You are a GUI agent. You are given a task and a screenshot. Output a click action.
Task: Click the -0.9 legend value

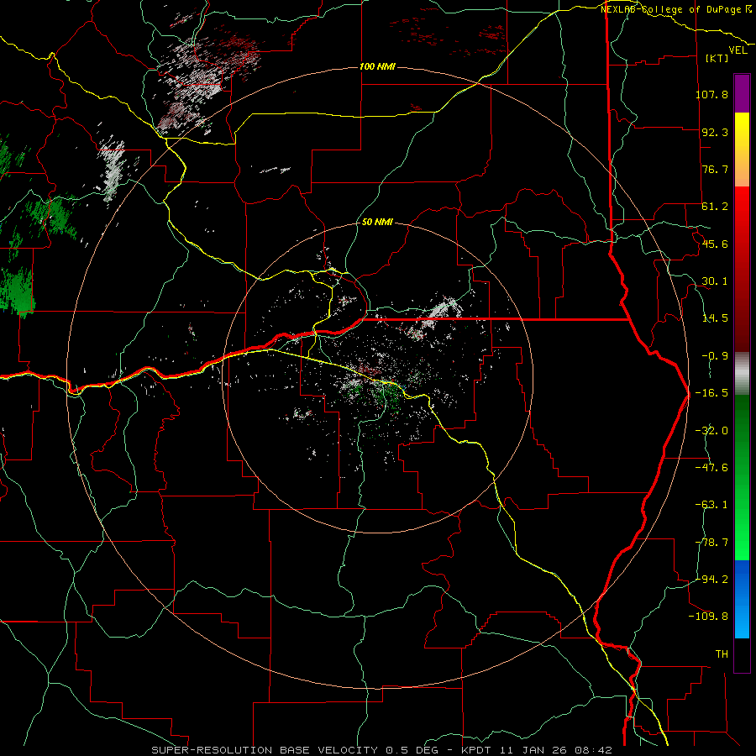[715, 356]
